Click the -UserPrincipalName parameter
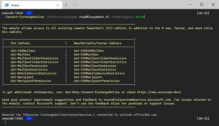 [x=62, y=17]
